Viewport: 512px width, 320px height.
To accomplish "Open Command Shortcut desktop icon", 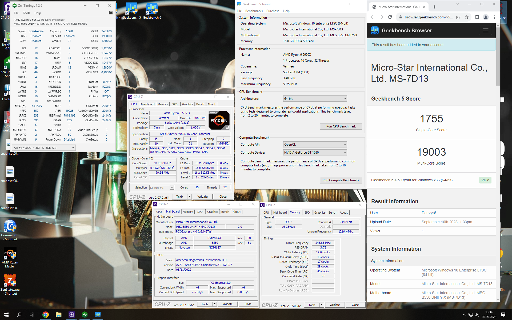I will click(x=10, y=230).
